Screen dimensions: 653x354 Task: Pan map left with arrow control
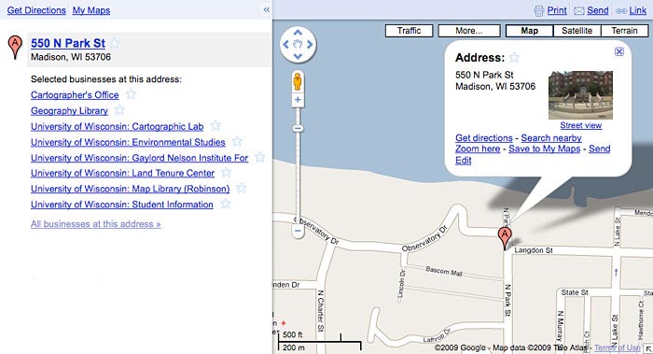285,44
